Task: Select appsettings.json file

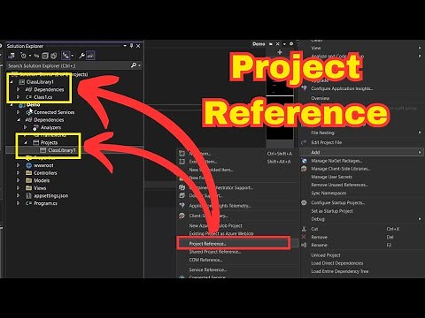Action: click(50, 195)
